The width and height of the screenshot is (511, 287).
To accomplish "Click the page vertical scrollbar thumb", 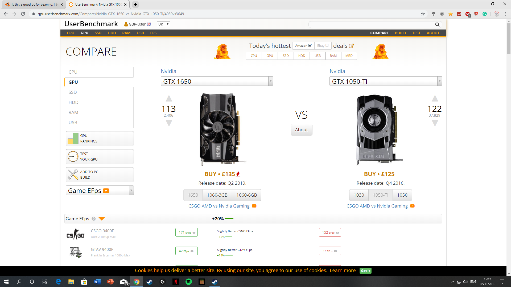I will click(x=509, y=38).
